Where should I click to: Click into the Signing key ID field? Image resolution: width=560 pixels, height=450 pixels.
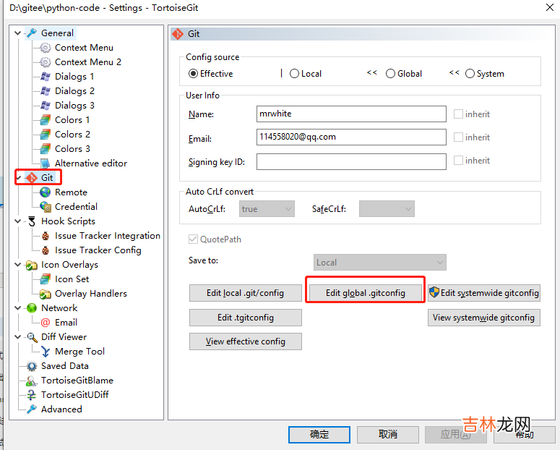pos(351,162)
